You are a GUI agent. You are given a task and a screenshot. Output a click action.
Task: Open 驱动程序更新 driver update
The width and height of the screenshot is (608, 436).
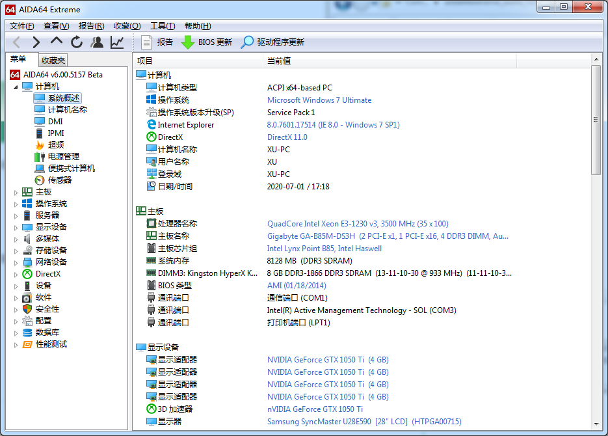[272, 42]
